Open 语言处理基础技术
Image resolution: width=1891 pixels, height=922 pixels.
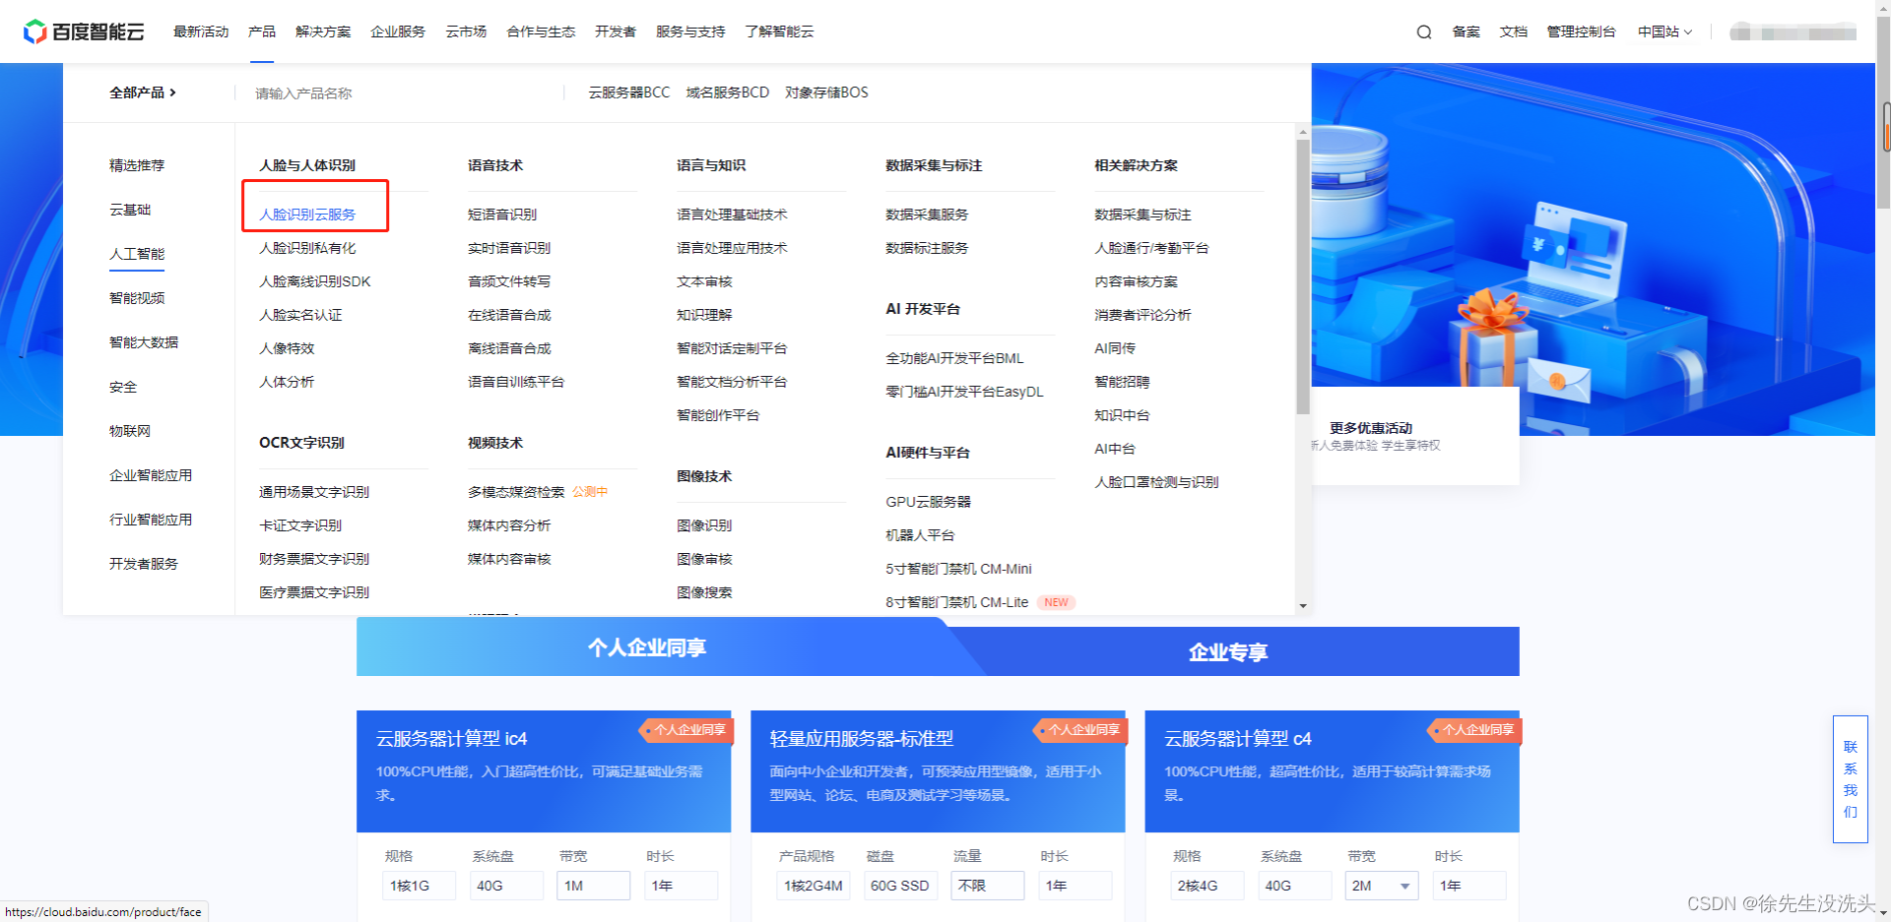732,215
